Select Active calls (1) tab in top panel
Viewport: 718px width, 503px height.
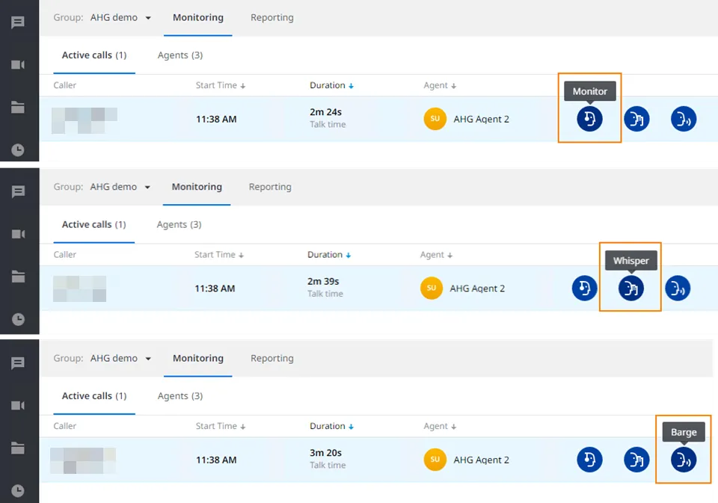(x=94, y=55)
